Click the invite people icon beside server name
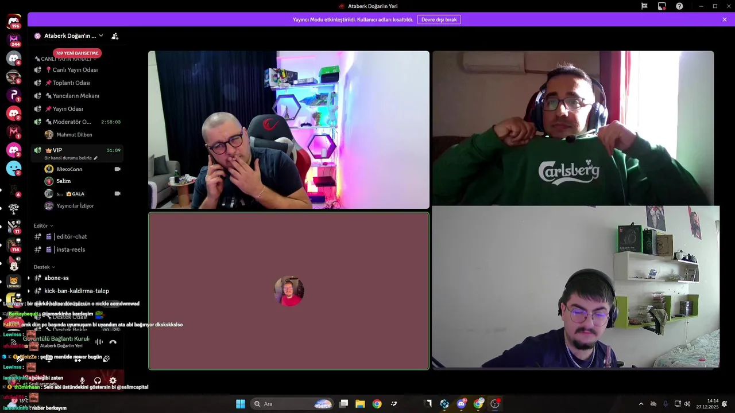The image size is (735, 413). click(x=115, y=36)
